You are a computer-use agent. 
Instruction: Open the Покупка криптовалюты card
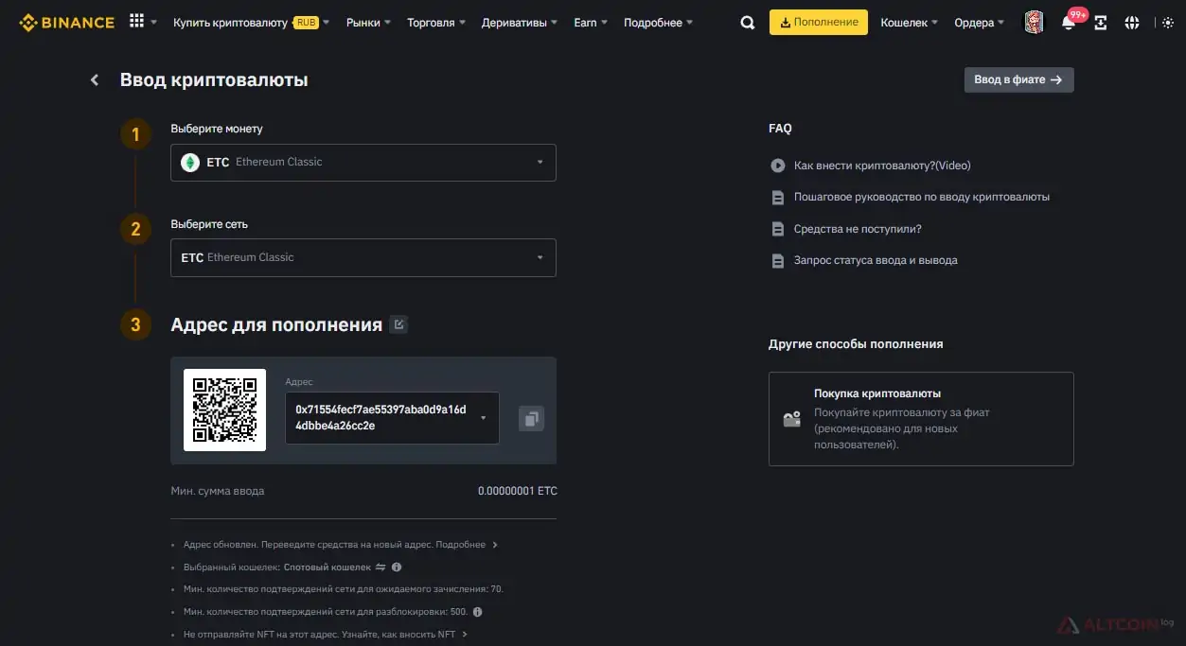point(921,419)
